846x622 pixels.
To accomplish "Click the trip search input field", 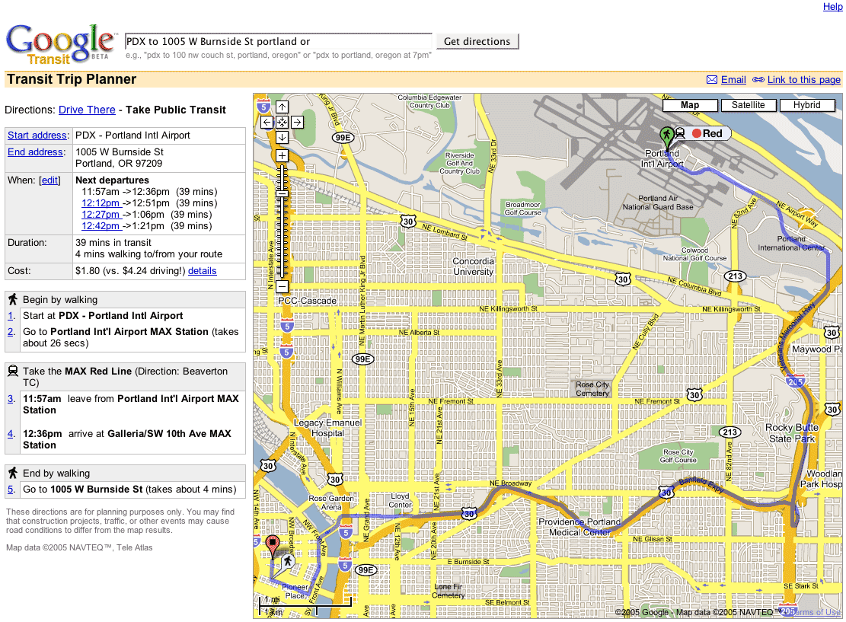I will tap(279, 41).
